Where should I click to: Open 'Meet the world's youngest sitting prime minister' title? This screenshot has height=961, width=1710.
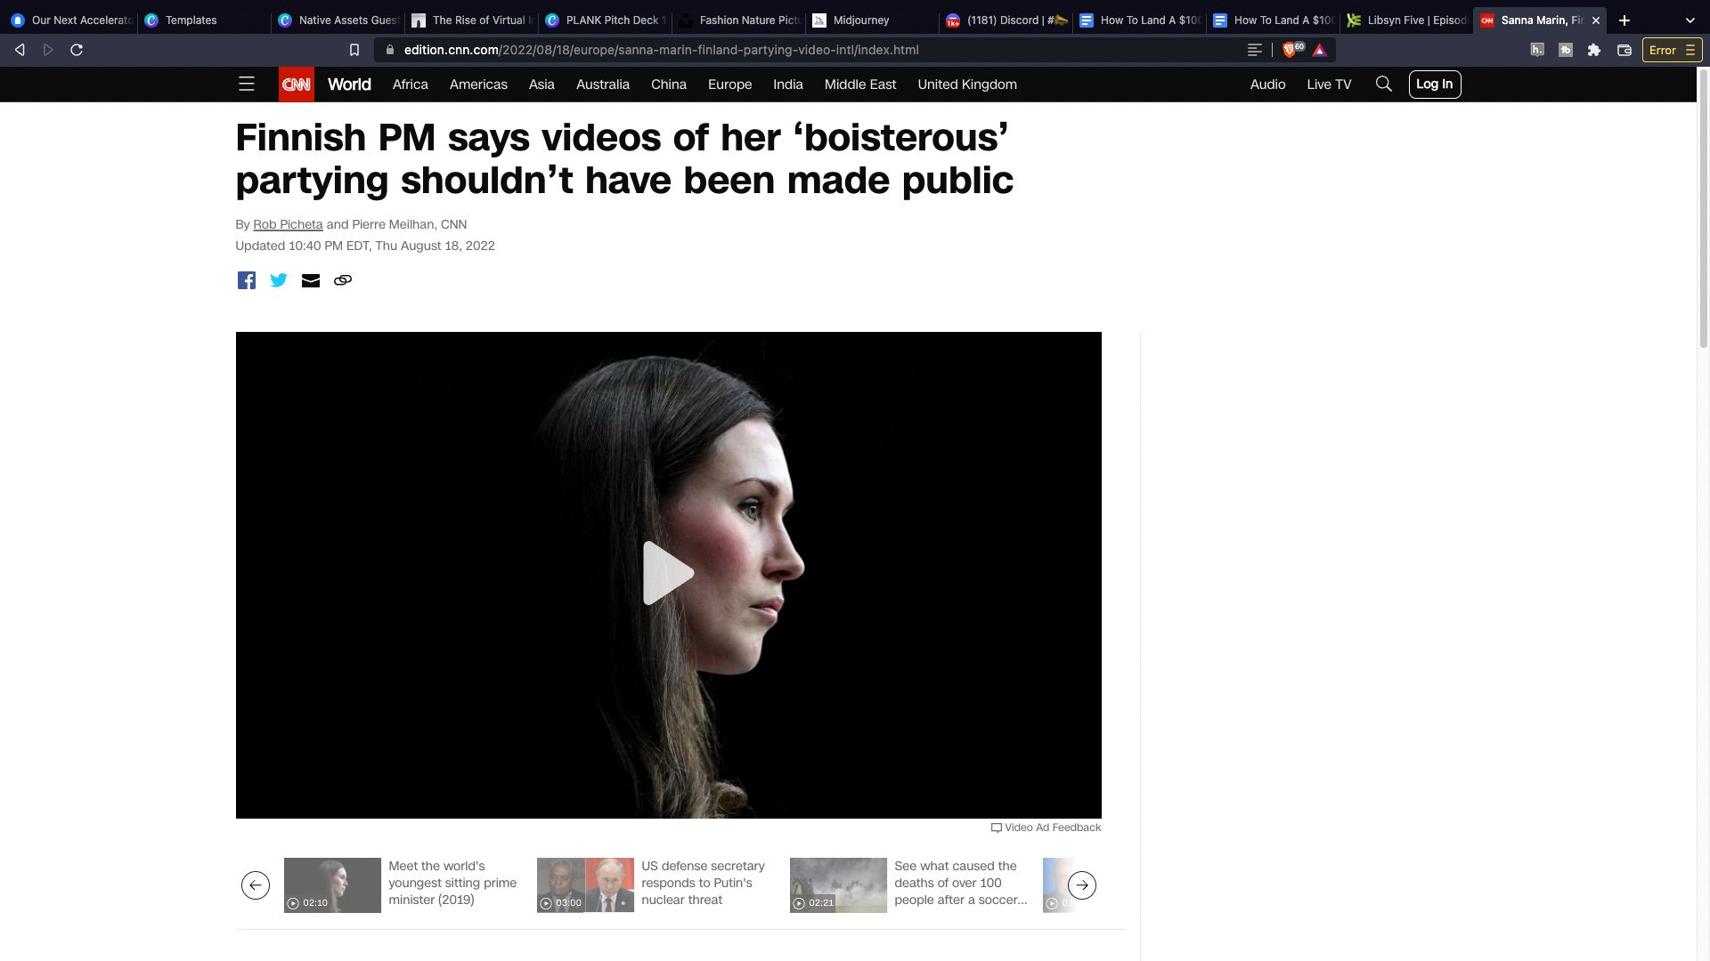(452, 883)
